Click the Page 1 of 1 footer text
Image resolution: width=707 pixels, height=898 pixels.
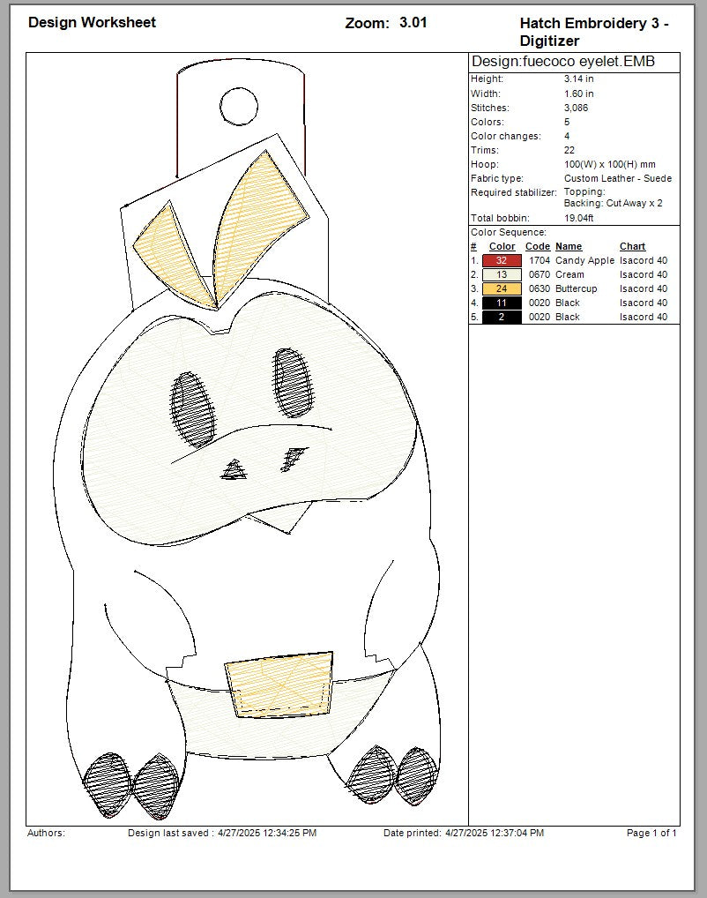(651, 833)
